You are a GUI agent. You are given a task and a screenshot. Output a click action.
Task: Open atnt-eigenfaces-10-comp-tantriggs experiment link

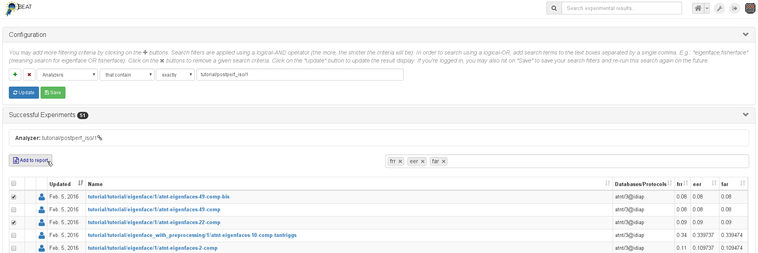click(x=192, y=235)
